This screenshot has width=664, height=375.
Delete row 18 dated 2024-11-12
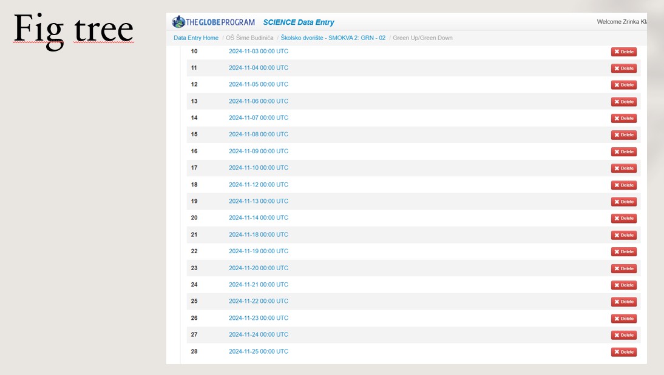[x=623, y=185]
